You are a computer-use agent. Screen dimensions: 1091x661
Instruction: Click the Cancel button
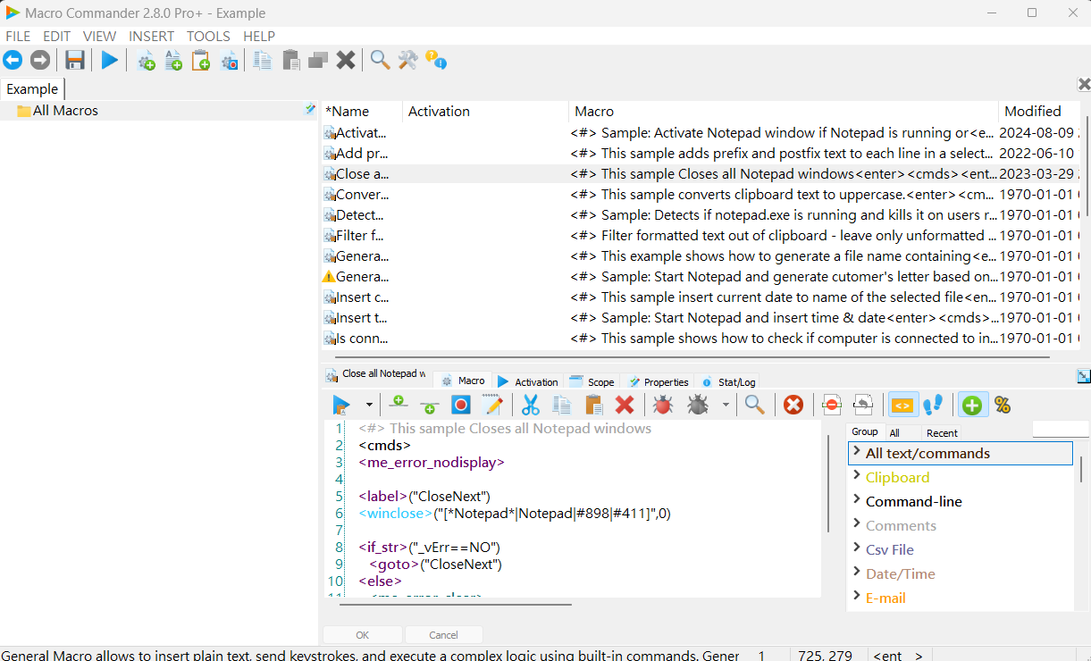[x=443, y=635]
